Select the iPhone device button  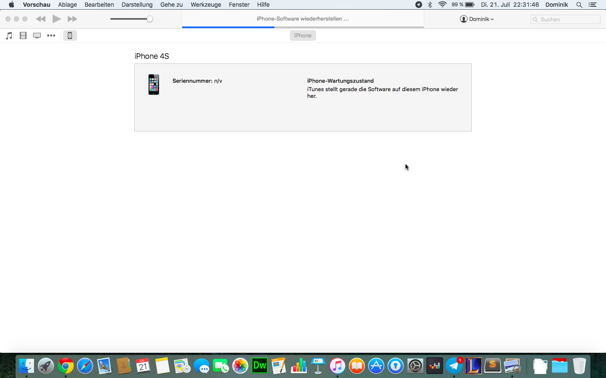[x=70, y=36]
